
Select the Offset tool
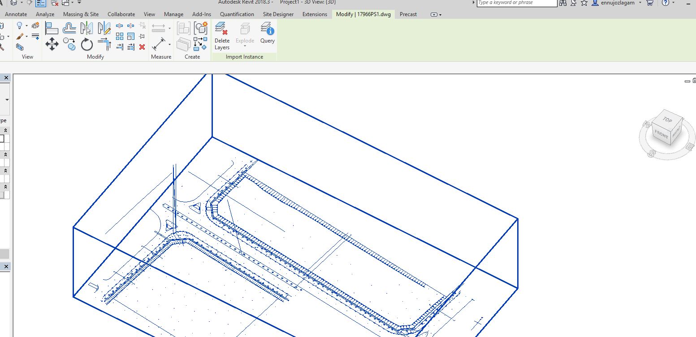[x=69, y=28]
